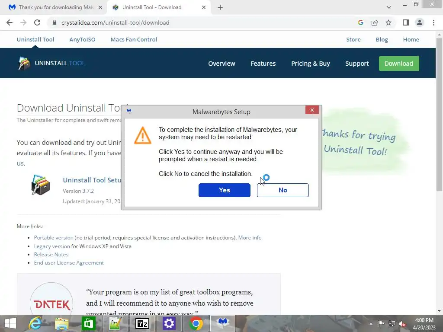Open the Overview section
The width and height of the screenshot is (443, 332).
221,64
